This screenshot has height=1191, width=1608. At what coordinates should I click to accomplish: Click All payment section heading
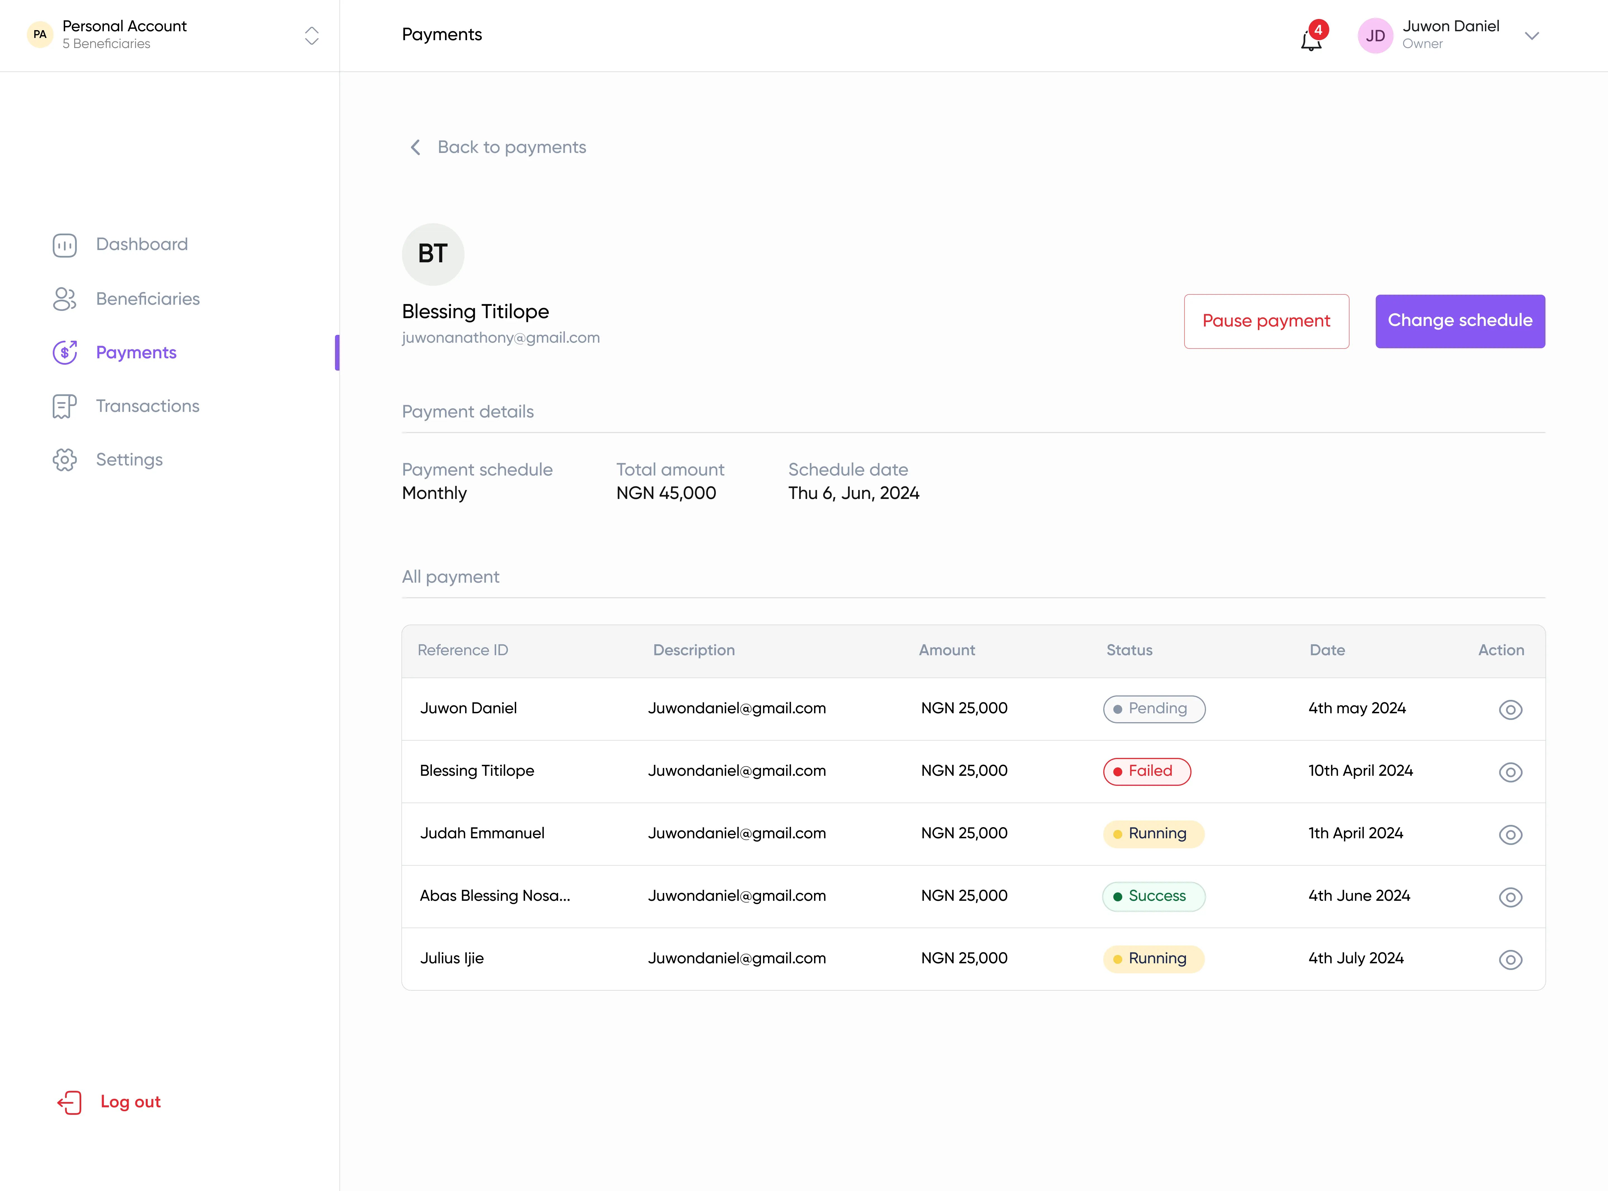[x=450, y=577]
